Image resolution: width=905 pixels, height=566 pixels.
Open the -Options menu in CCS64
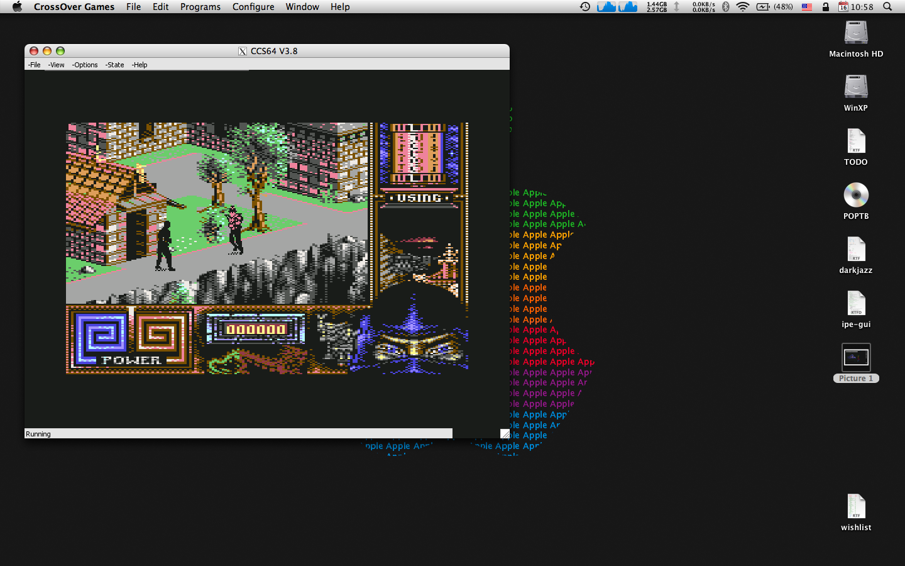point(84,65)
